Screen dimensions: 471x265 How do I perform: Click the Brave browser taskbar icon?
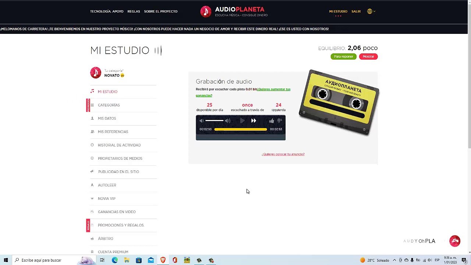coord(163,260)
